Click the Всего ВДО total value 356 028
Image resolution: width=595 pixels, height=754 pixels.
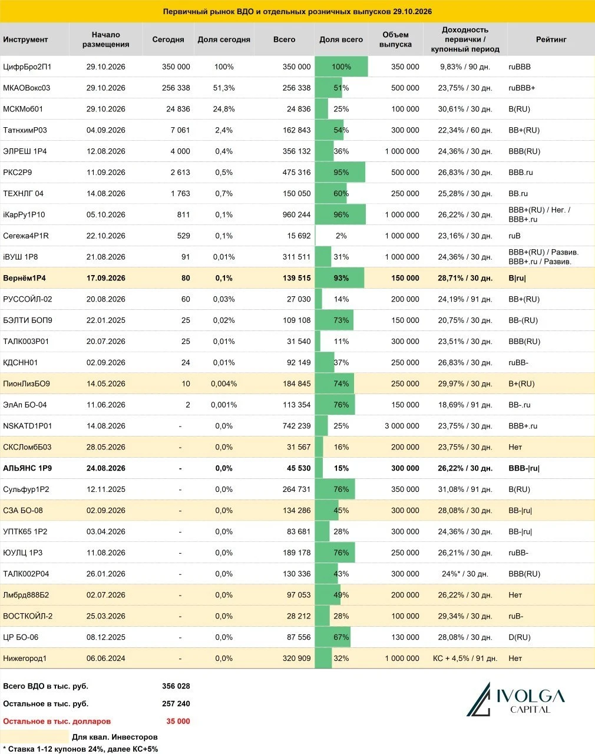[176, 686]
